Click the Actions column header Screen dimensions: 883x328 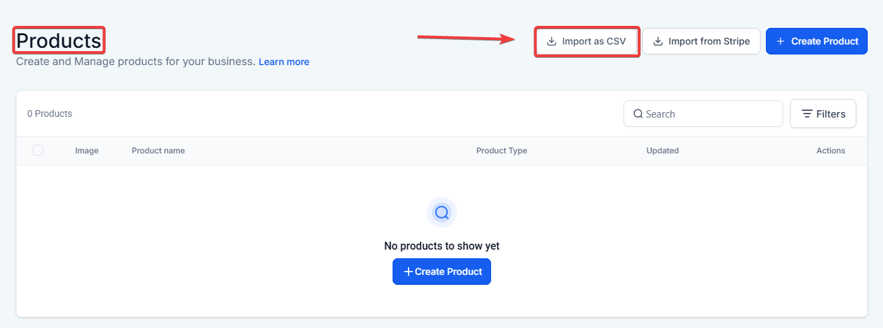tap(830, 151)
